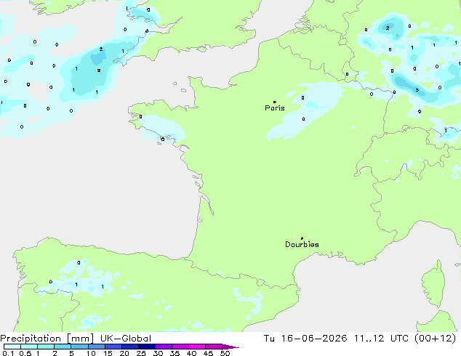Click the Tu weekday abbreviation
The height and width of the screenshot is (356, 461).
pos(269,339)
